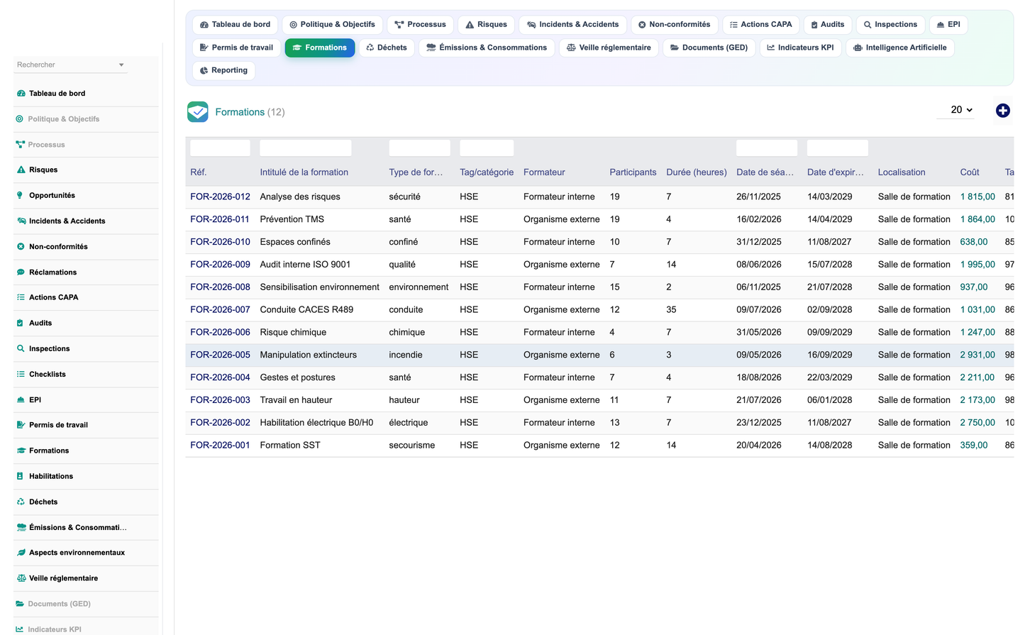Image resolution: width=1025 pixels, height=635 pixels.
Task: Click the Tag/catégorie filter field
Action: coord(487,148)
